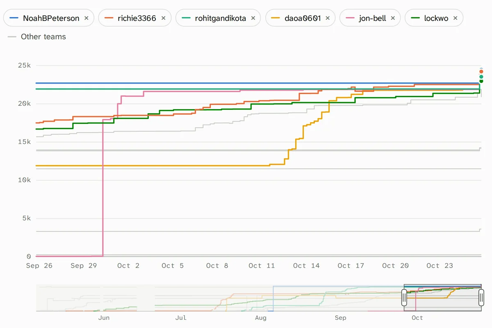
Task: Click the teal rohitgandikota legend line swatch
Action: click(186, 18)
